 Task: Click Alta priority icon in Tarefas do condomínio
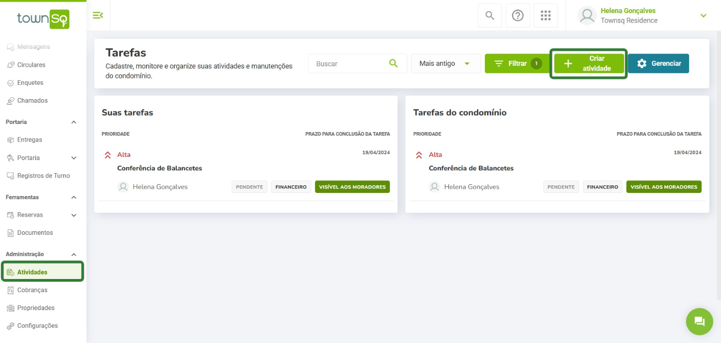pos(419,155)
